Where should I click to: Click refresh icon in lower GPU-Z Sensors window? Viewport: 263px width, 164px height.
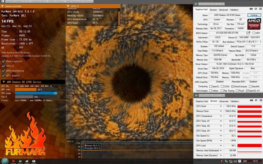pos(256,100)
